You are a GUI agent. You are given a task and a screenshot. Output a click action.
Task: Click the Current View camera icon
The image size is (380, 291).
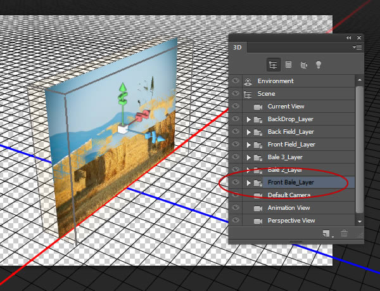258,107
